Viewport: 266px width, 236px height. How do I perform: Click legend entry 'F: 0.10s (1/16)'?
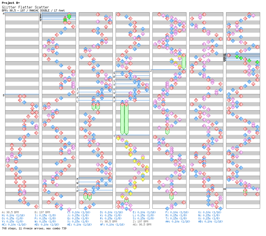coord(177,212)
